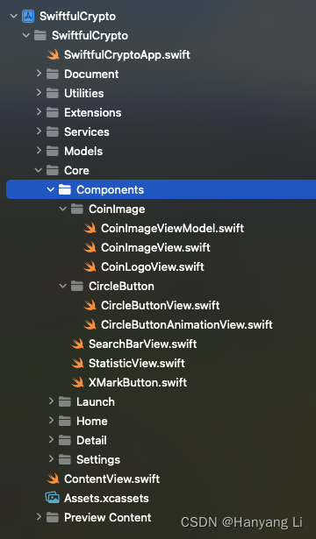Collapse the Core folder disclosure arrow
Viewport: 316px width, 539px height.
pos(39,170)
